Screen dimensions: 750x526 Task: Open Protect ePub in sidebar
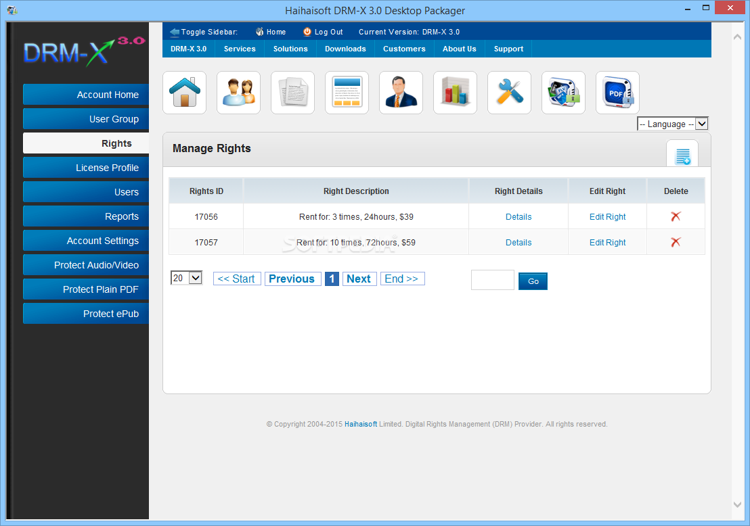[x=86, y=314]
